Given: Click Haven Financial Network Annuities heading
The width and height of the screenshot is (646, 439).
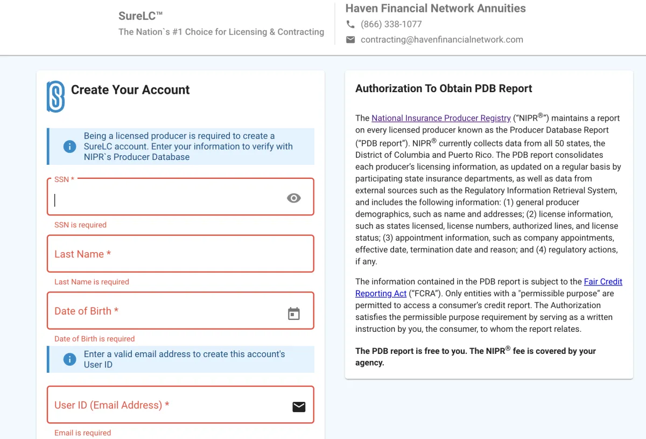Looking at the screenshot, I should pos(436,9).
